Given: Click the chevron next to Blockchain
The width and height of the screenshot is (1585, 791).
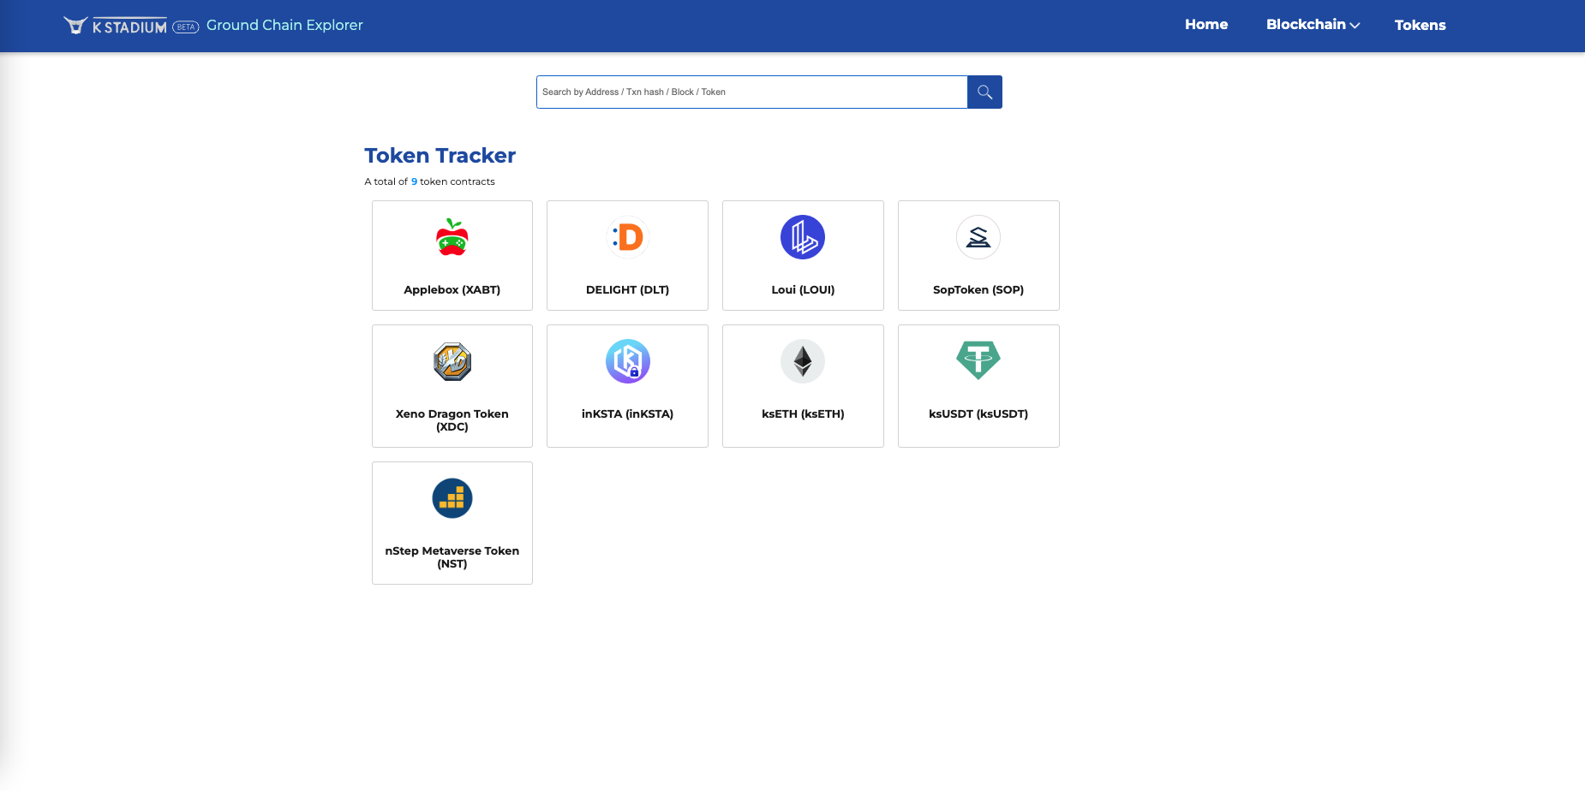Looking at the screenshot, I should pyautogui.click(x=1355, y=26).
